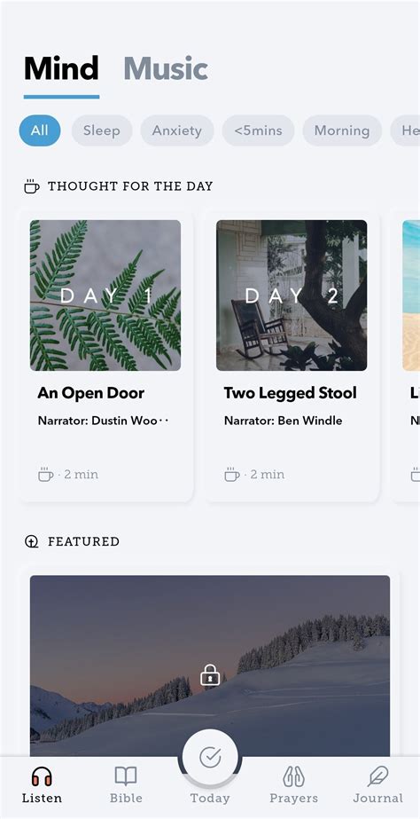
Task: Select the Anxiety filter chip
Action: [x=177, y=130]
